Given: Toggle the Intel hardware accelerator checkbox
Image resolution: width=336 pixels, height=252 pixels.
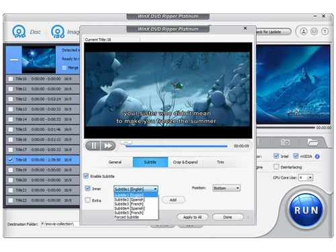Looking at the screenshot, I should tap(276, 156).
